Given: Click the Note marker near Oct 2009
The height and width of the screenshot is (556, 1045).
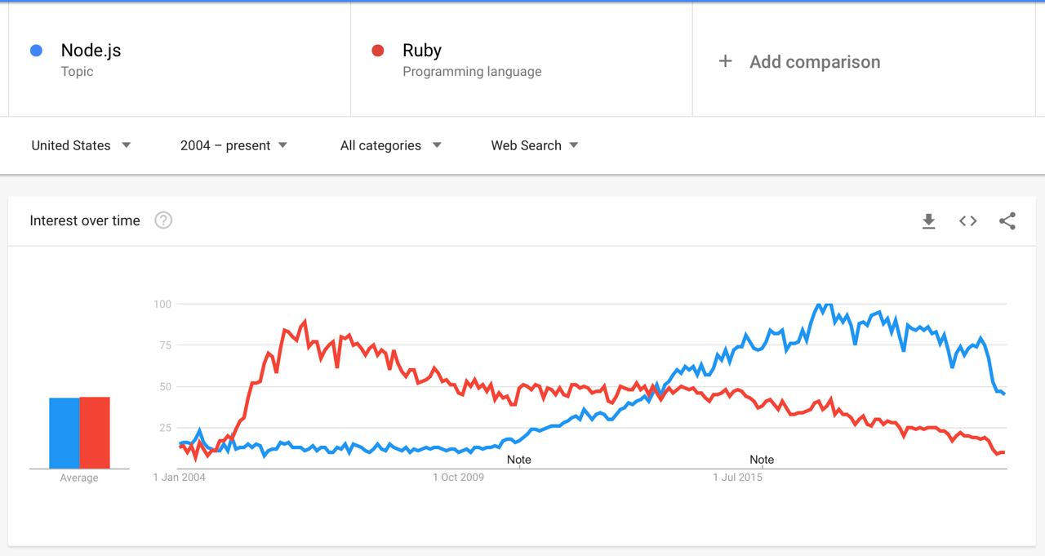Looking at the screenshot, I should coord(519,460).
